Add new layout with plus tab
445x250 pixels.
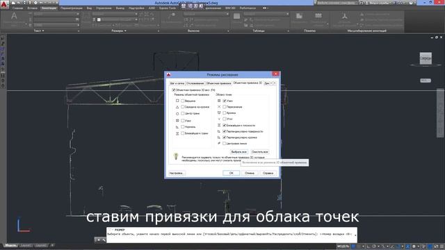point(52,245)
